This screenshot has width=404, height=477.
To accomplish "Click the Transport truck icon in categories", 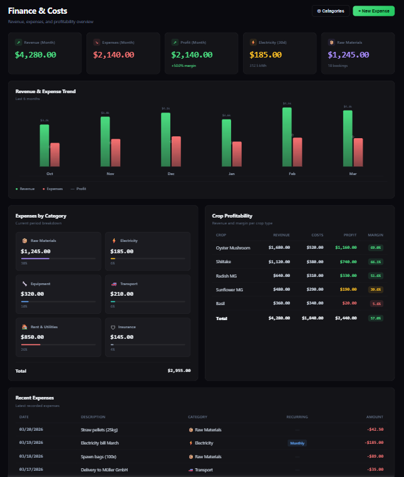I will [113, 284].
